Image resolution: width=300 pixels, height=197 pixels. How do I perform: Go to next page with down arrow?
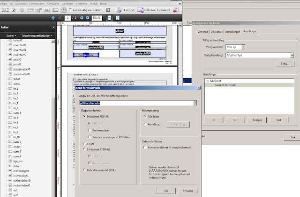coord(60,18)
